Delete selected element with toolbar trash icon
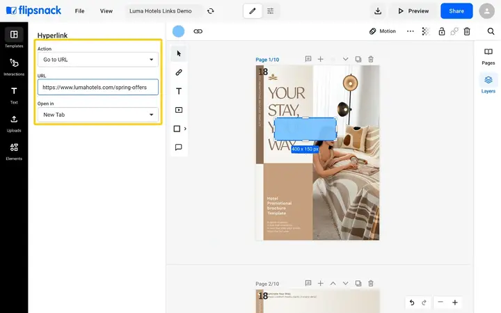The image size is (501, 313). (x=467, y=31)
